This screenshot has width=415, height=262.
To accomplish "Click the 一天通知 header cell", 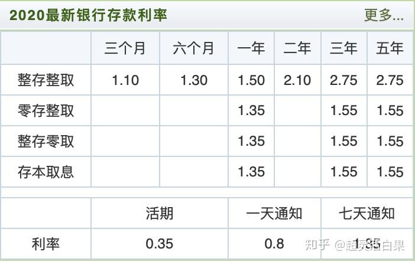I will [x=274, y=214].
